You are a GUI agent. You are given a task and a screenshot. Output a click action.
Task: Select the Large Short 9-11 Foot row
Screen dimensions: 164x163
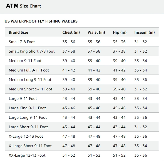(82, 127)
